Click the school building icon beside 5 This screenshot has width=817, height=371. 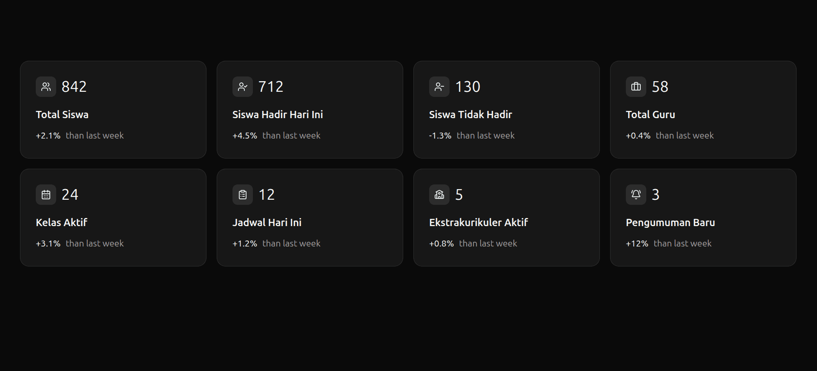coord(439,195)
